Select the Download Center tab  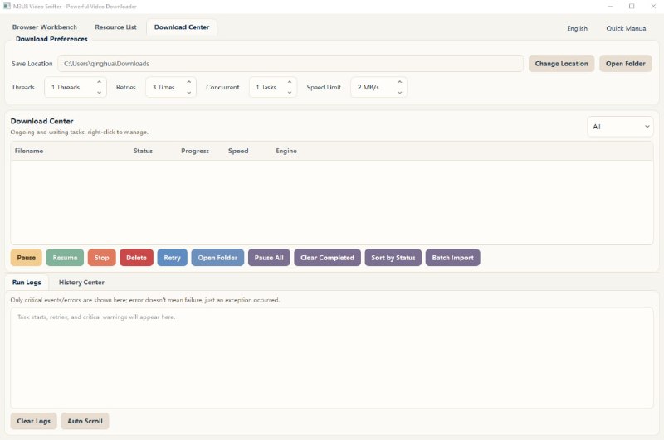point(182,27)
